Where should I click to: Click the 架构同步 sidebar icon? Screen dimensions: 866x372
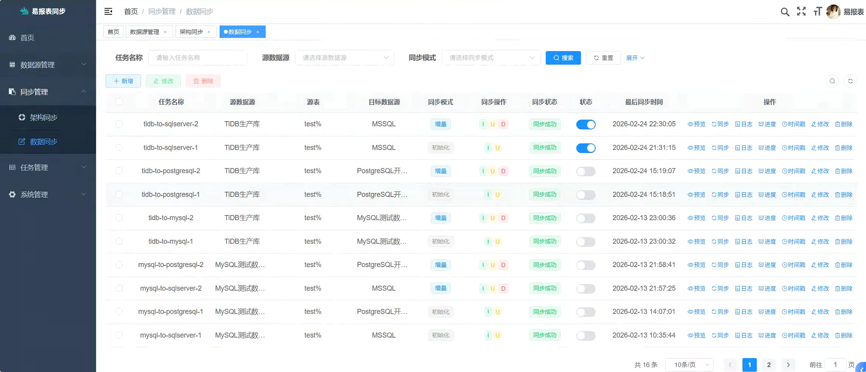click(22, 117)
